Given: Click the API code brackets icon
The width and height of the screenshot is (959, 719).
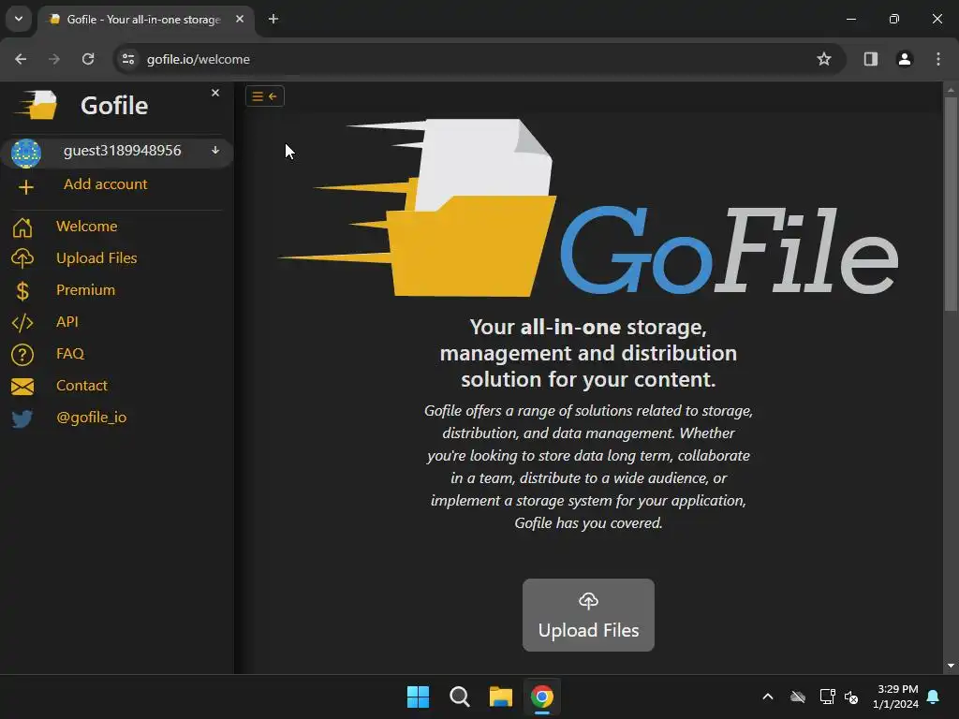Looking at the screenshot, I should (x=22, y=323).
